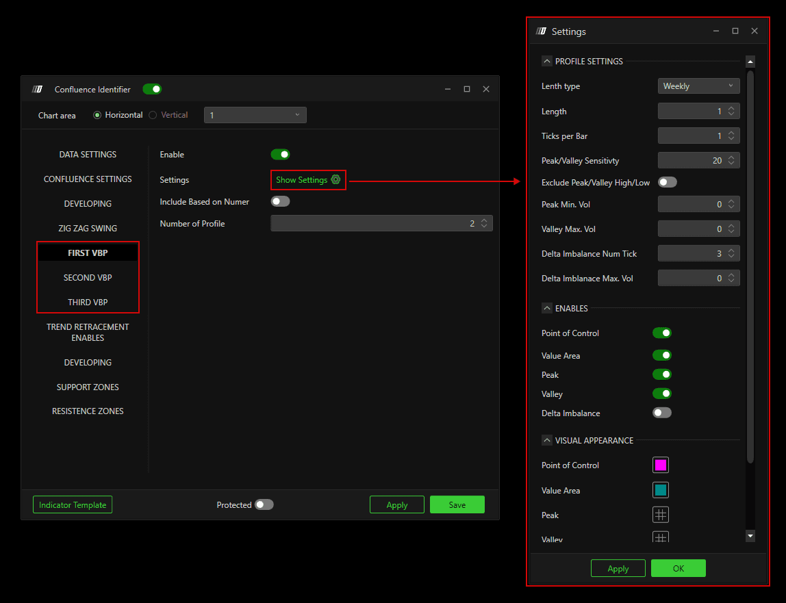This screenshot has height=603, width=786.
Task: Open TREND RETRACEMENT ENABLES tab
Action: point(88,333)
